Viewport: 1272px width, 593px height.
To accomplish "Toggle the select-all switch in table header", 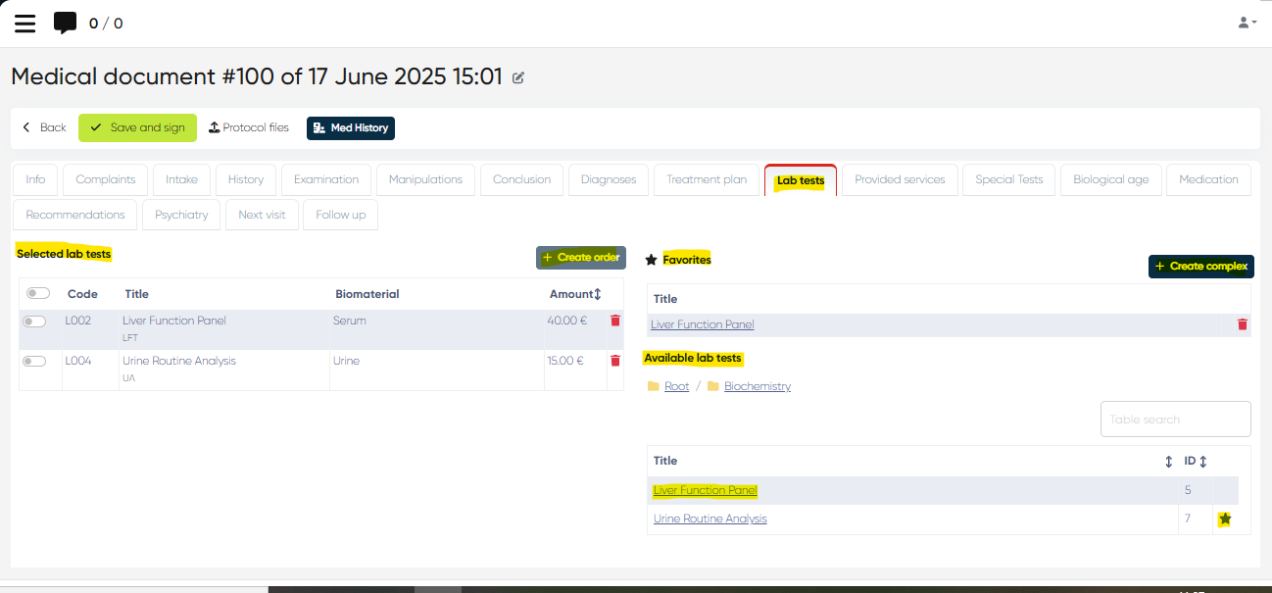I will point(38,293).
